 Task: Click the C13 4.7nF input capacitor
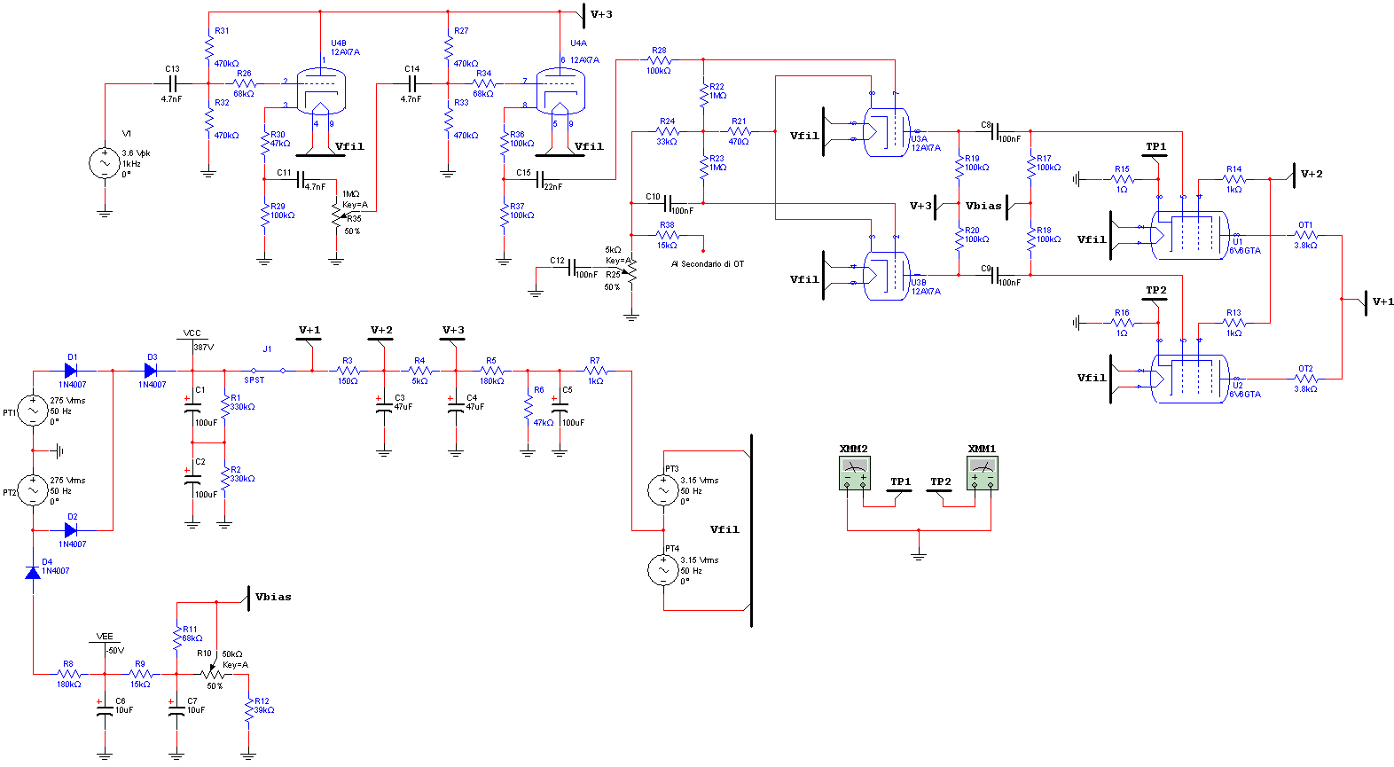tap(173, 84)
